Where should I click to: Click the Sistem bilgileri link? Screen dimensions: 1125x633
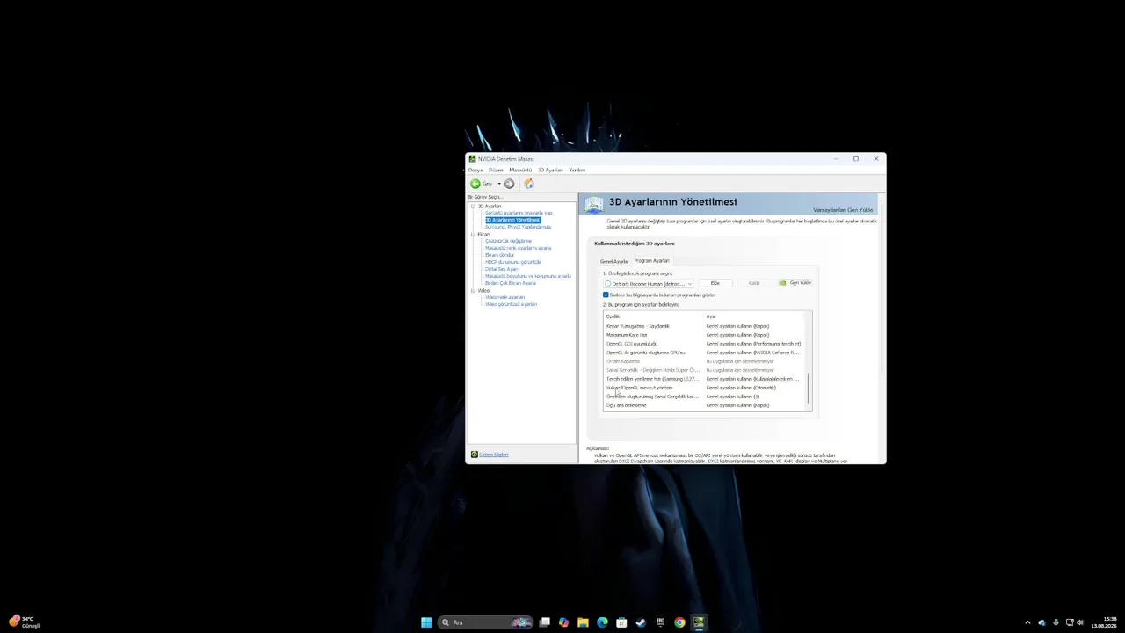[x=493, y=455]
